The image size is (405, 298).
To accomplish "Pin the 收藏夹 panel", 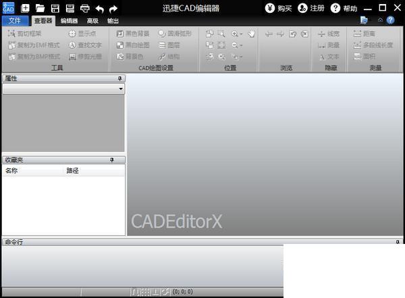I will [112, 160].
